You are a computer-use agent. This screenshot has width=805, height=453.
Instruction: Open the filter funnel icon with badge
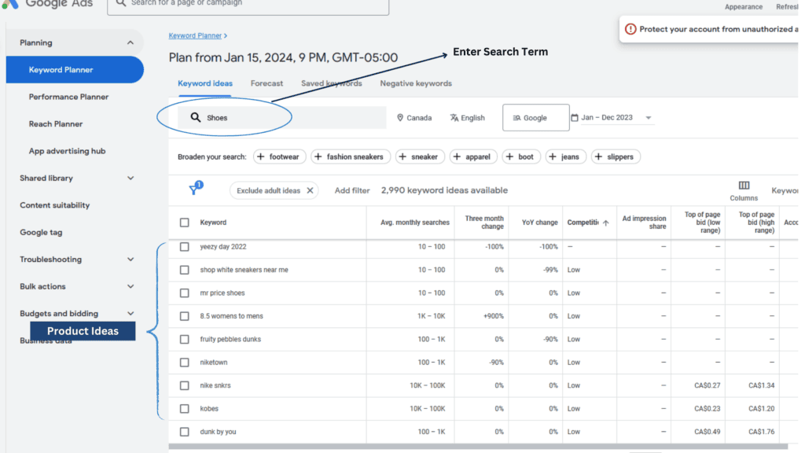tap(195, 189)
